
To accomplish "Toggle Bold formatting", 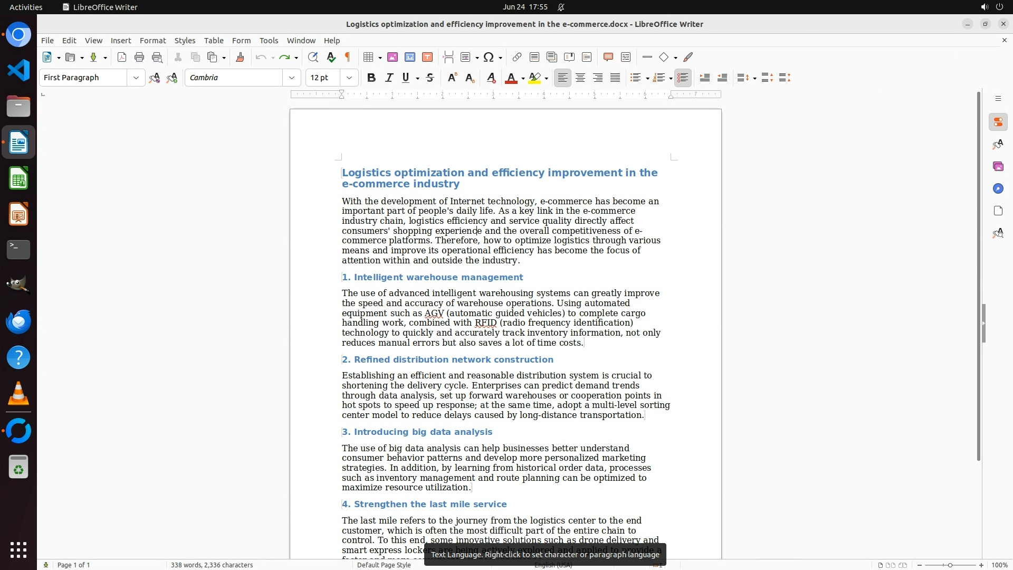I will click(371, 78).
